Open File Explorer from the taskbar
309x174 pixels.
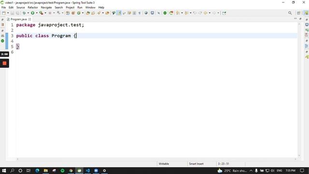46,171
